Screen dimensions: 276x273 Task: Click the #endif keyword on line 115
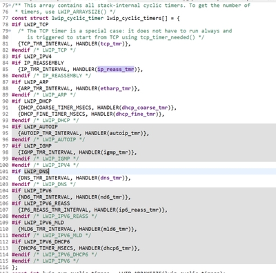[21, 261]
